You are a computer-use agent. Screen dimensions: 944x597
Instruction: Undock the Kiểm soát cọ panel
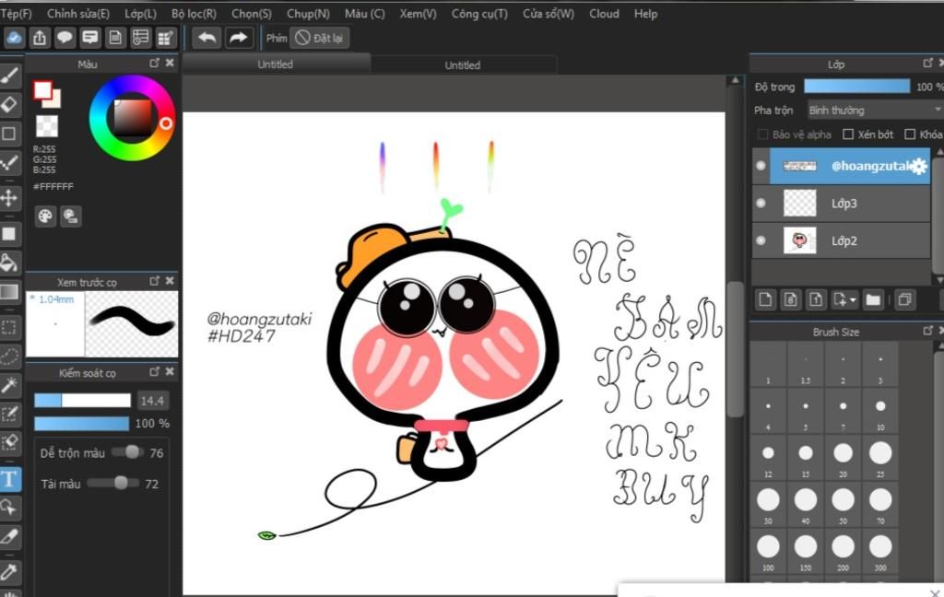[155, 371]
